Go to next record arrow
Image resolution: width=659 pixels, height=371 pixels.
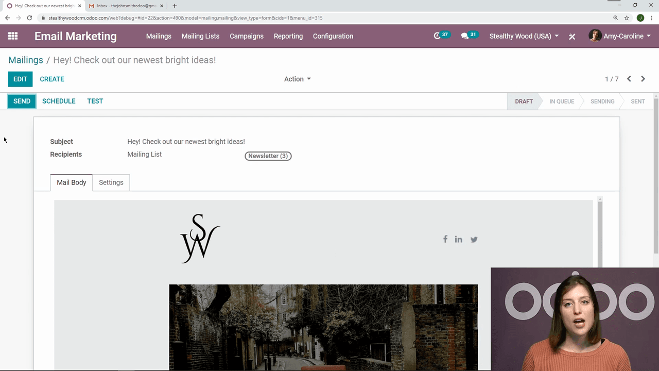[x=643, y=79]
